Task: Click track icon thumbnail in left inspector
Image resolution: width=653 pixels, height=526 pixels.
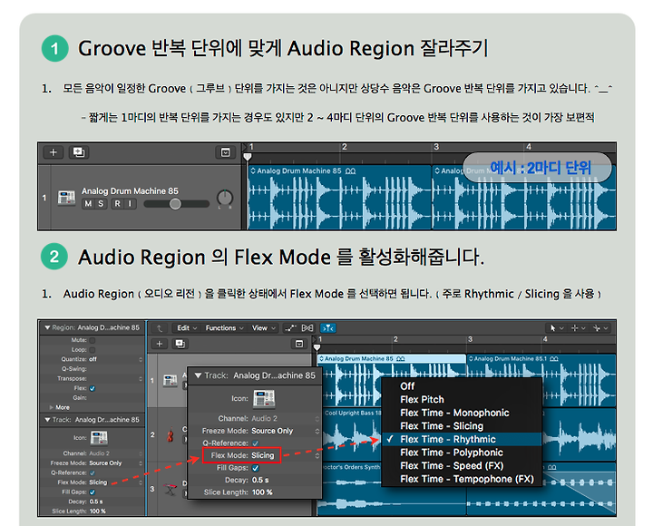Action: coord(99,438)
